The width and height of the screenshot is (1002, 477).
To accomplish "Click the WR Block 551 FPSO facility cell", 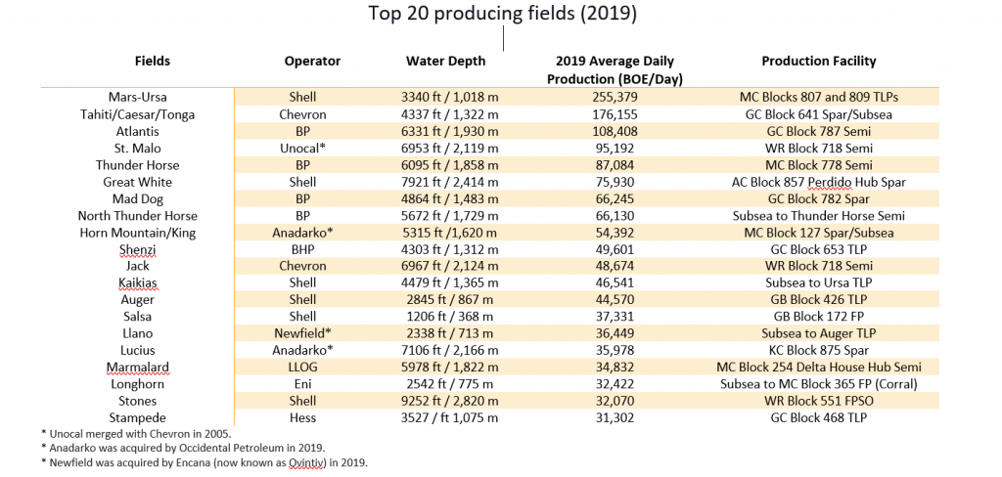I will coord(819,401).
